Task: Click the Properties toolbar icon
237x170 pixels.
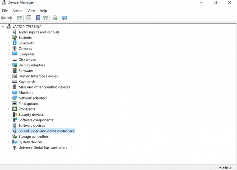Action: tap(29, 18)
